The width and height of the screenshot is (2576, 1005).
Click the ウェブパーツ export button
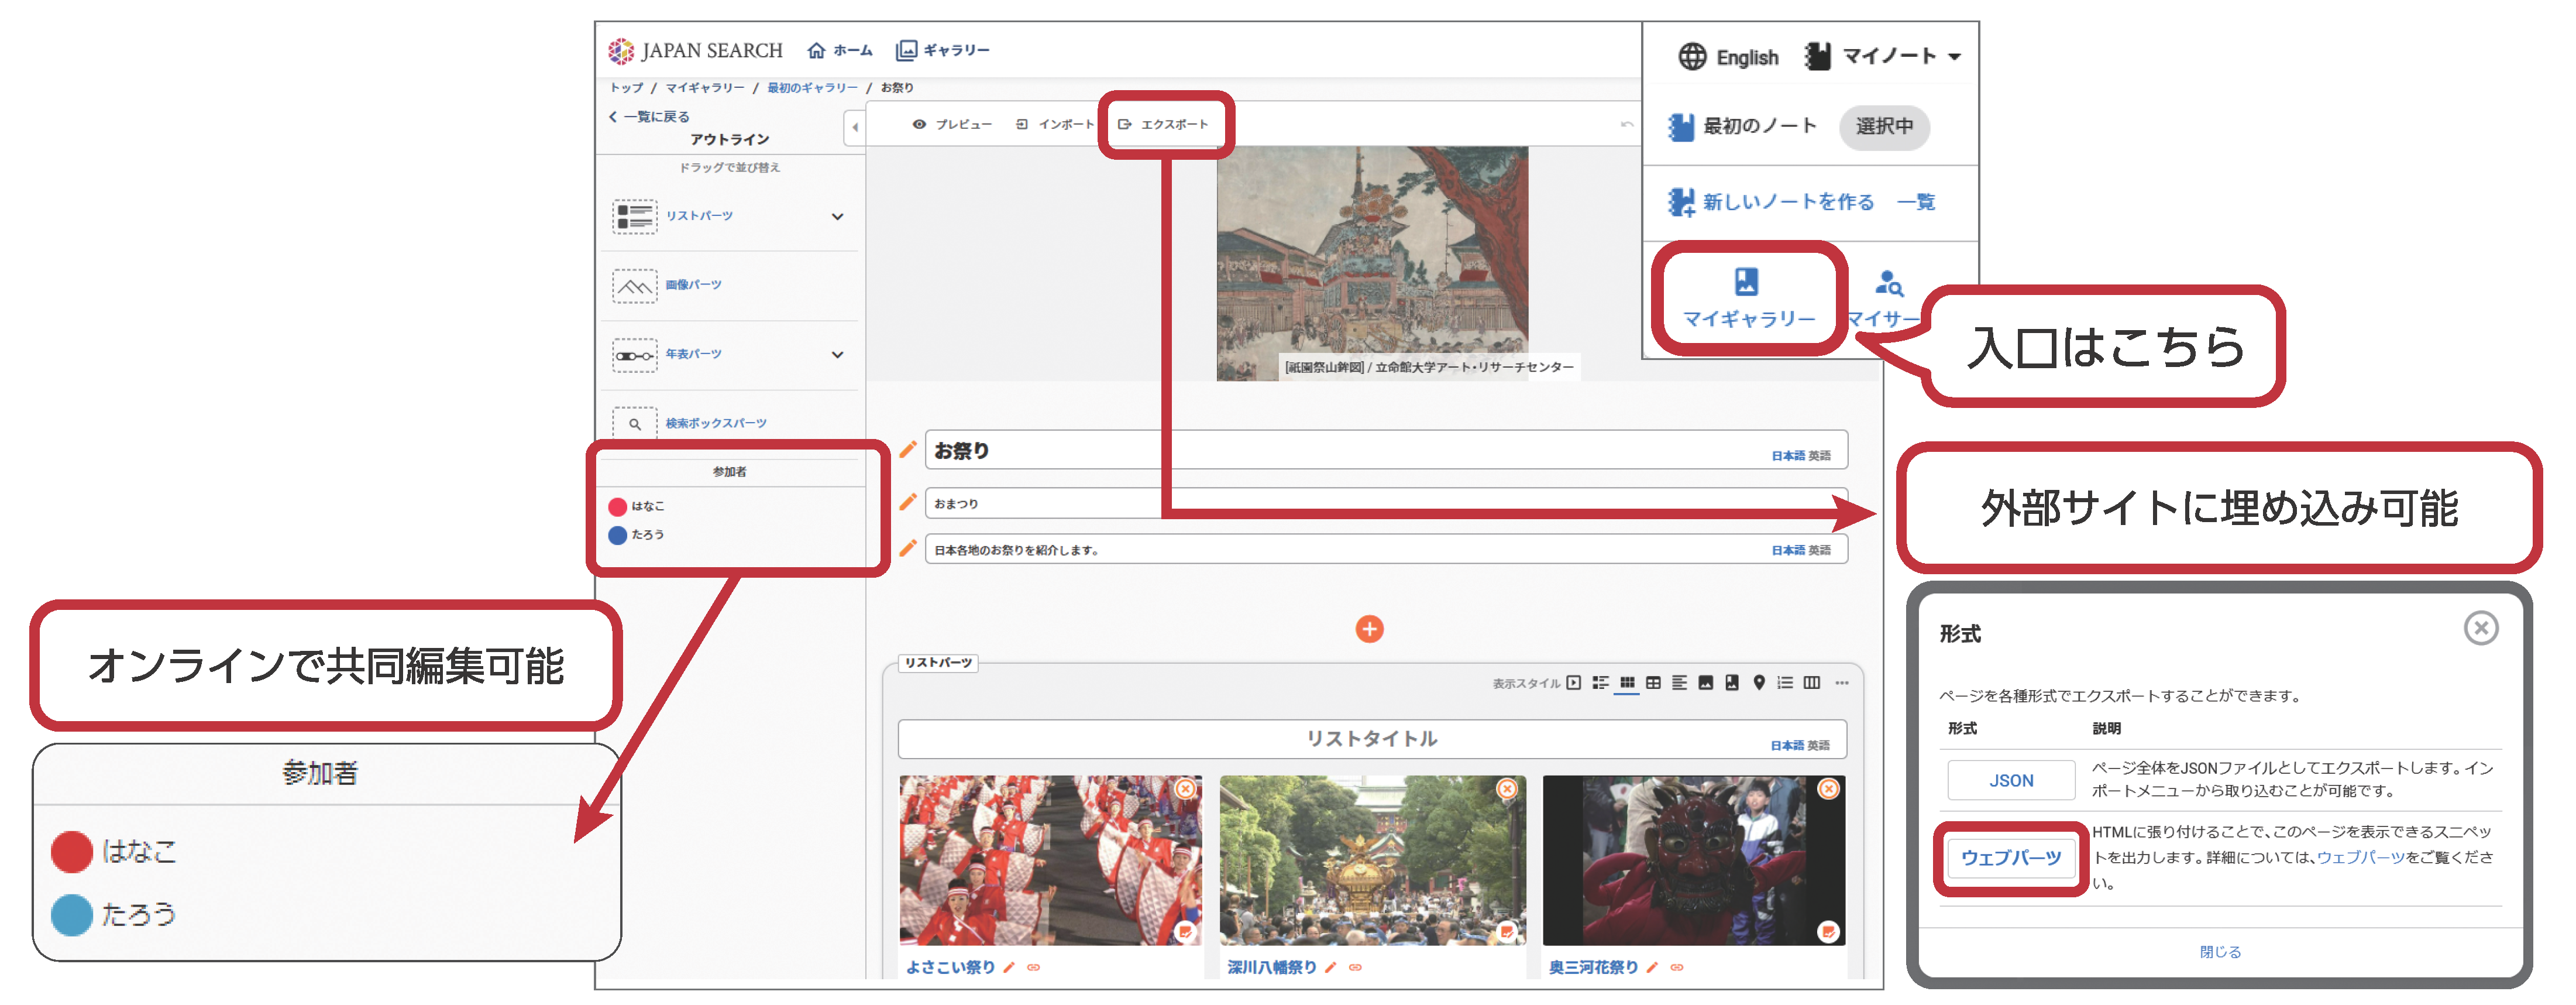pos(2011,858)
